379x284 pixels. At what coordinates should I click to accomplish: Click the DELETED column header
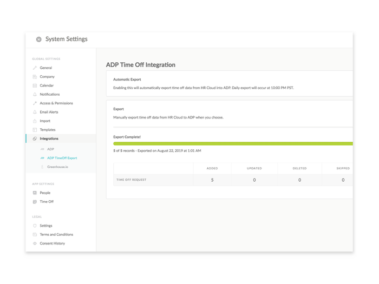pos(299,168)
